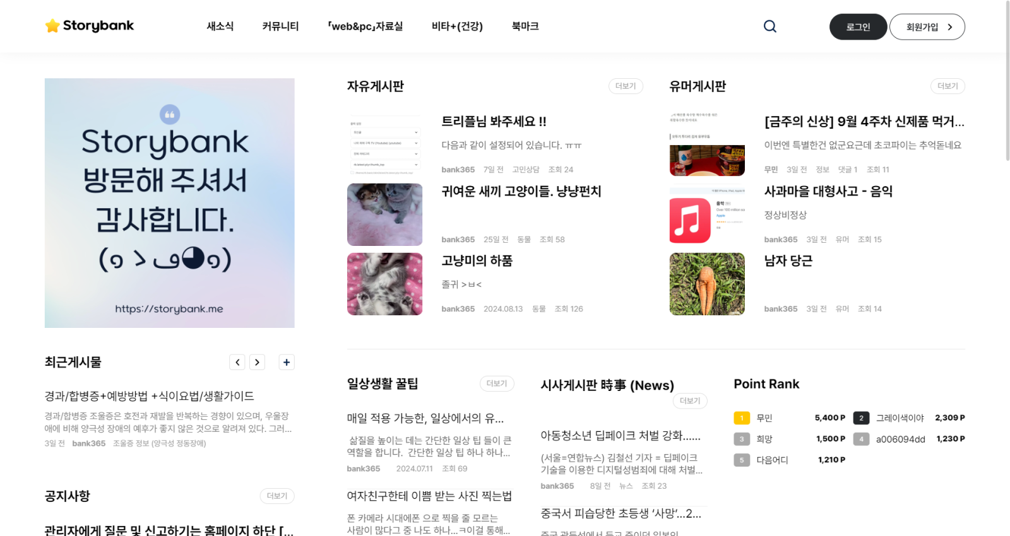Click the 로그인 button
1010x536 pixels.
pyautogui.click(x=858, y=26)
